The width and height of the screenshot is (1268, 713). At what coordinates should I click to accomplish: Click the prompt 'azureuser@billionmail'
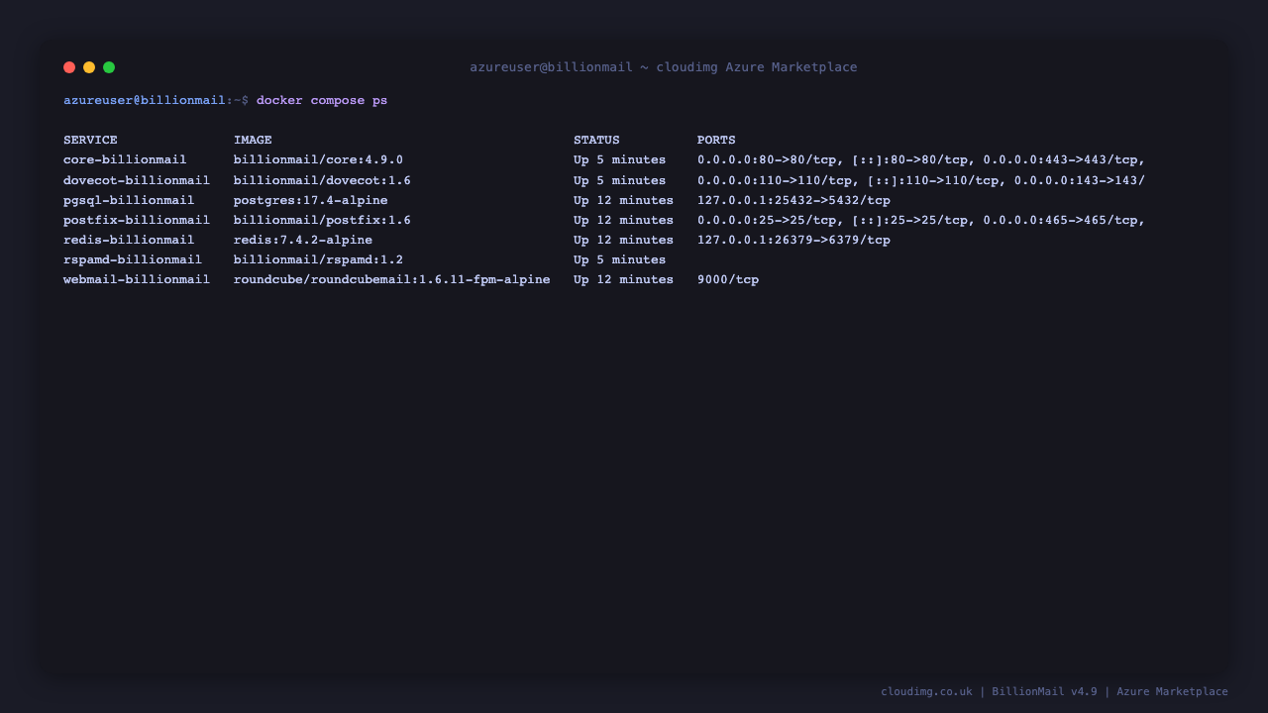(145, 100)
